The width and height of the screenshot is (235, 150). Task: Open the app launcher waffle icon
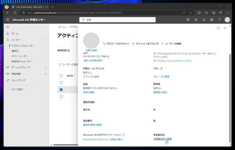click(8, 19)
